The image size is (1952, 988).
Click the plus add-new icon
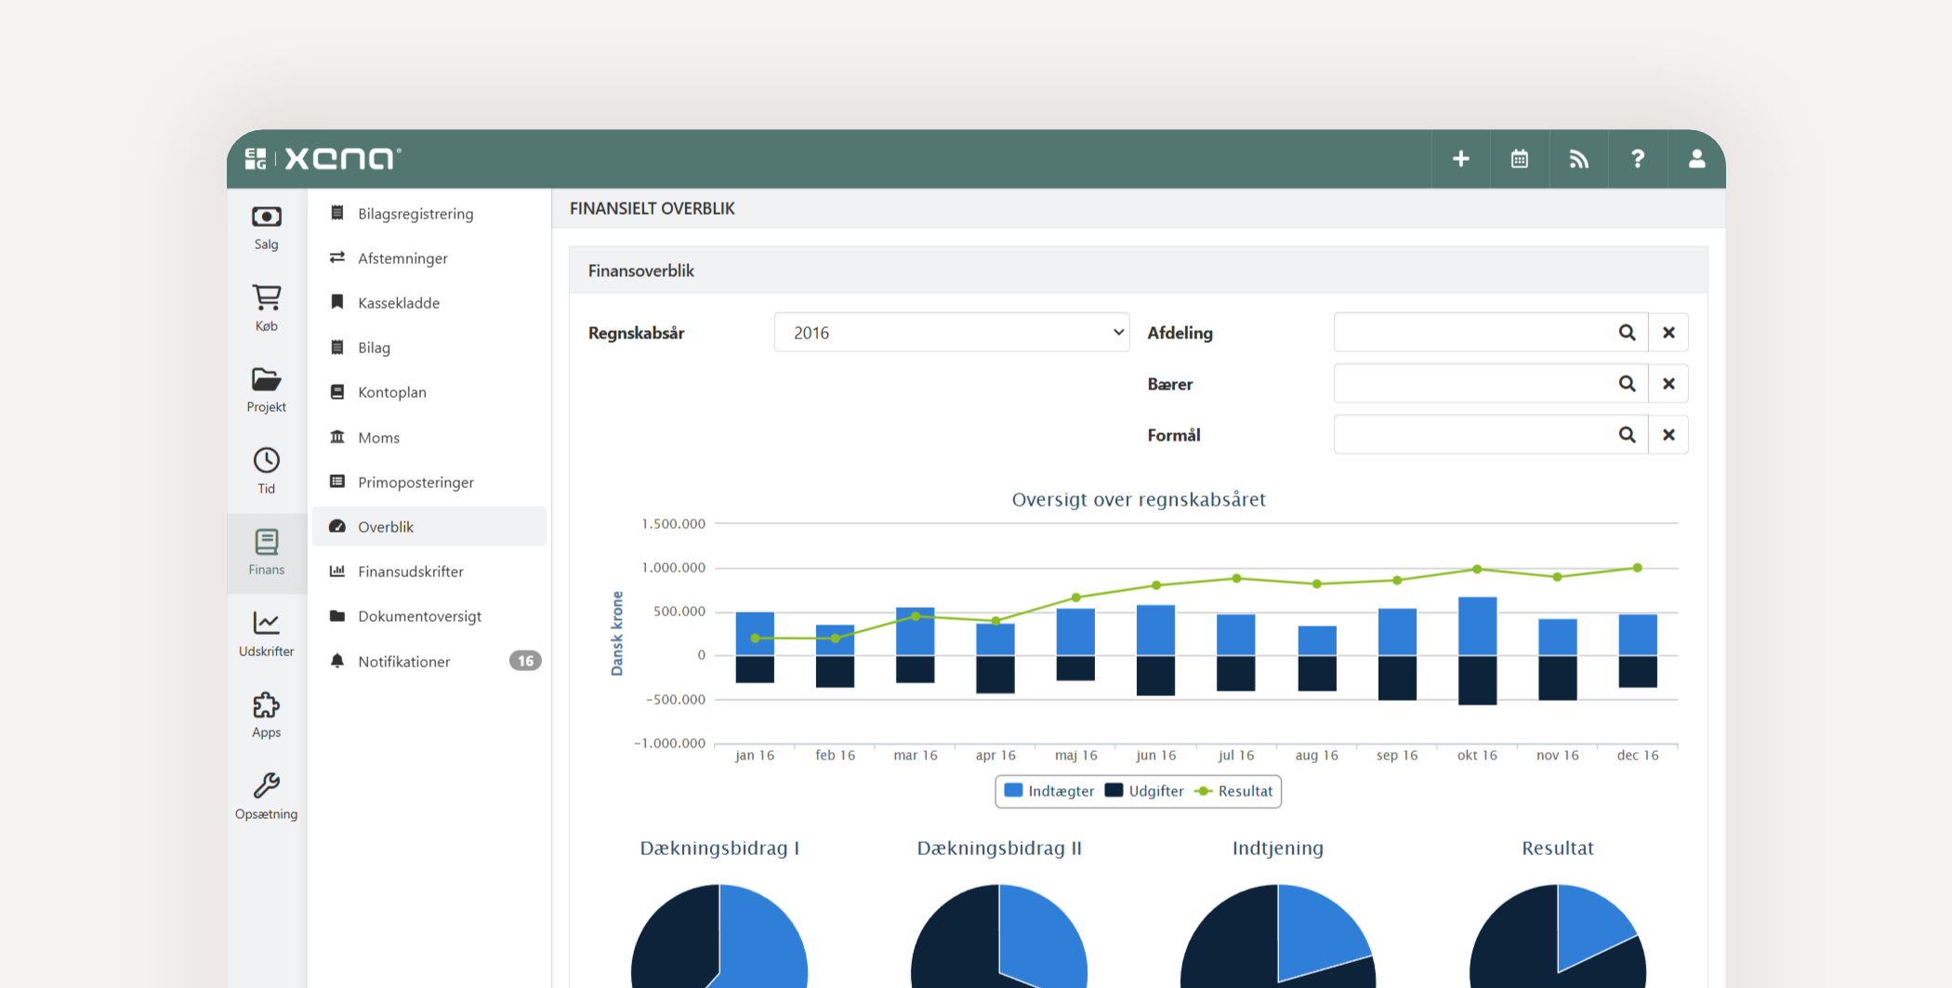1460,159
